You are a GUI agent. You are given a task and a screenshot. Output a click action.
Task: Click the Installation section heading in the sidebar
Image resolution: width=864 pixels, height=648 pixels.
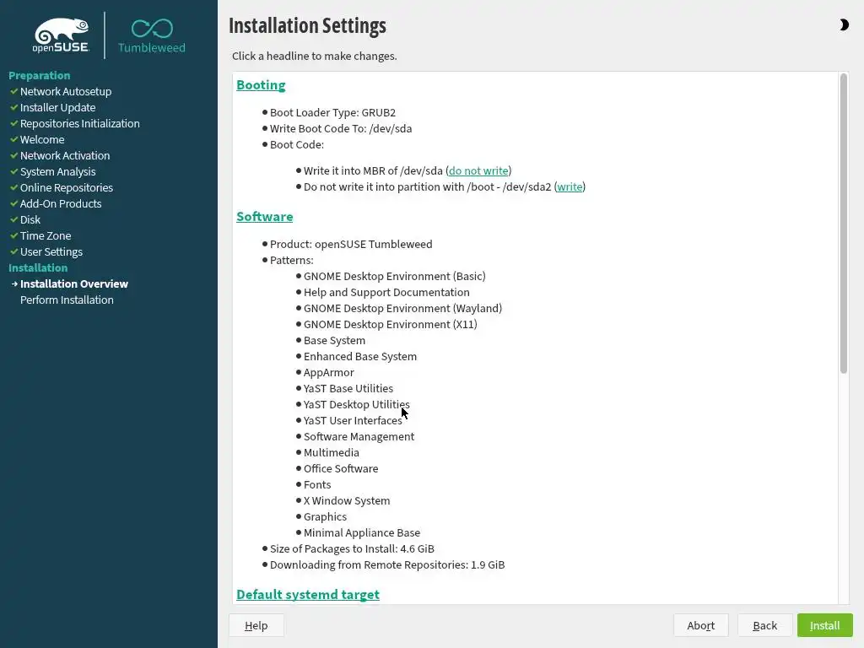[38, 267]
